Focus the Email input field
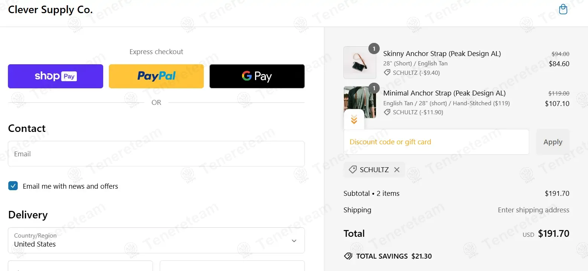588x271 pixels. 156,154
